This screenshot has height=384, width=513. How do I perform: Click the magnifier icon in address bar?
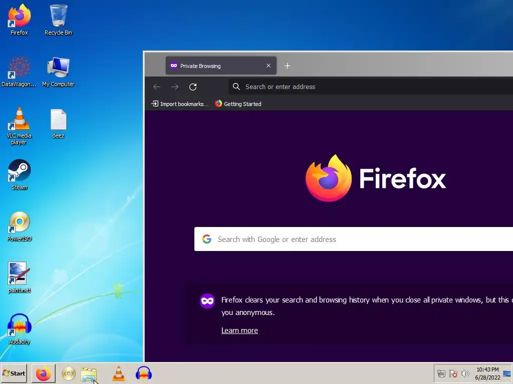[x=236, y=86]
